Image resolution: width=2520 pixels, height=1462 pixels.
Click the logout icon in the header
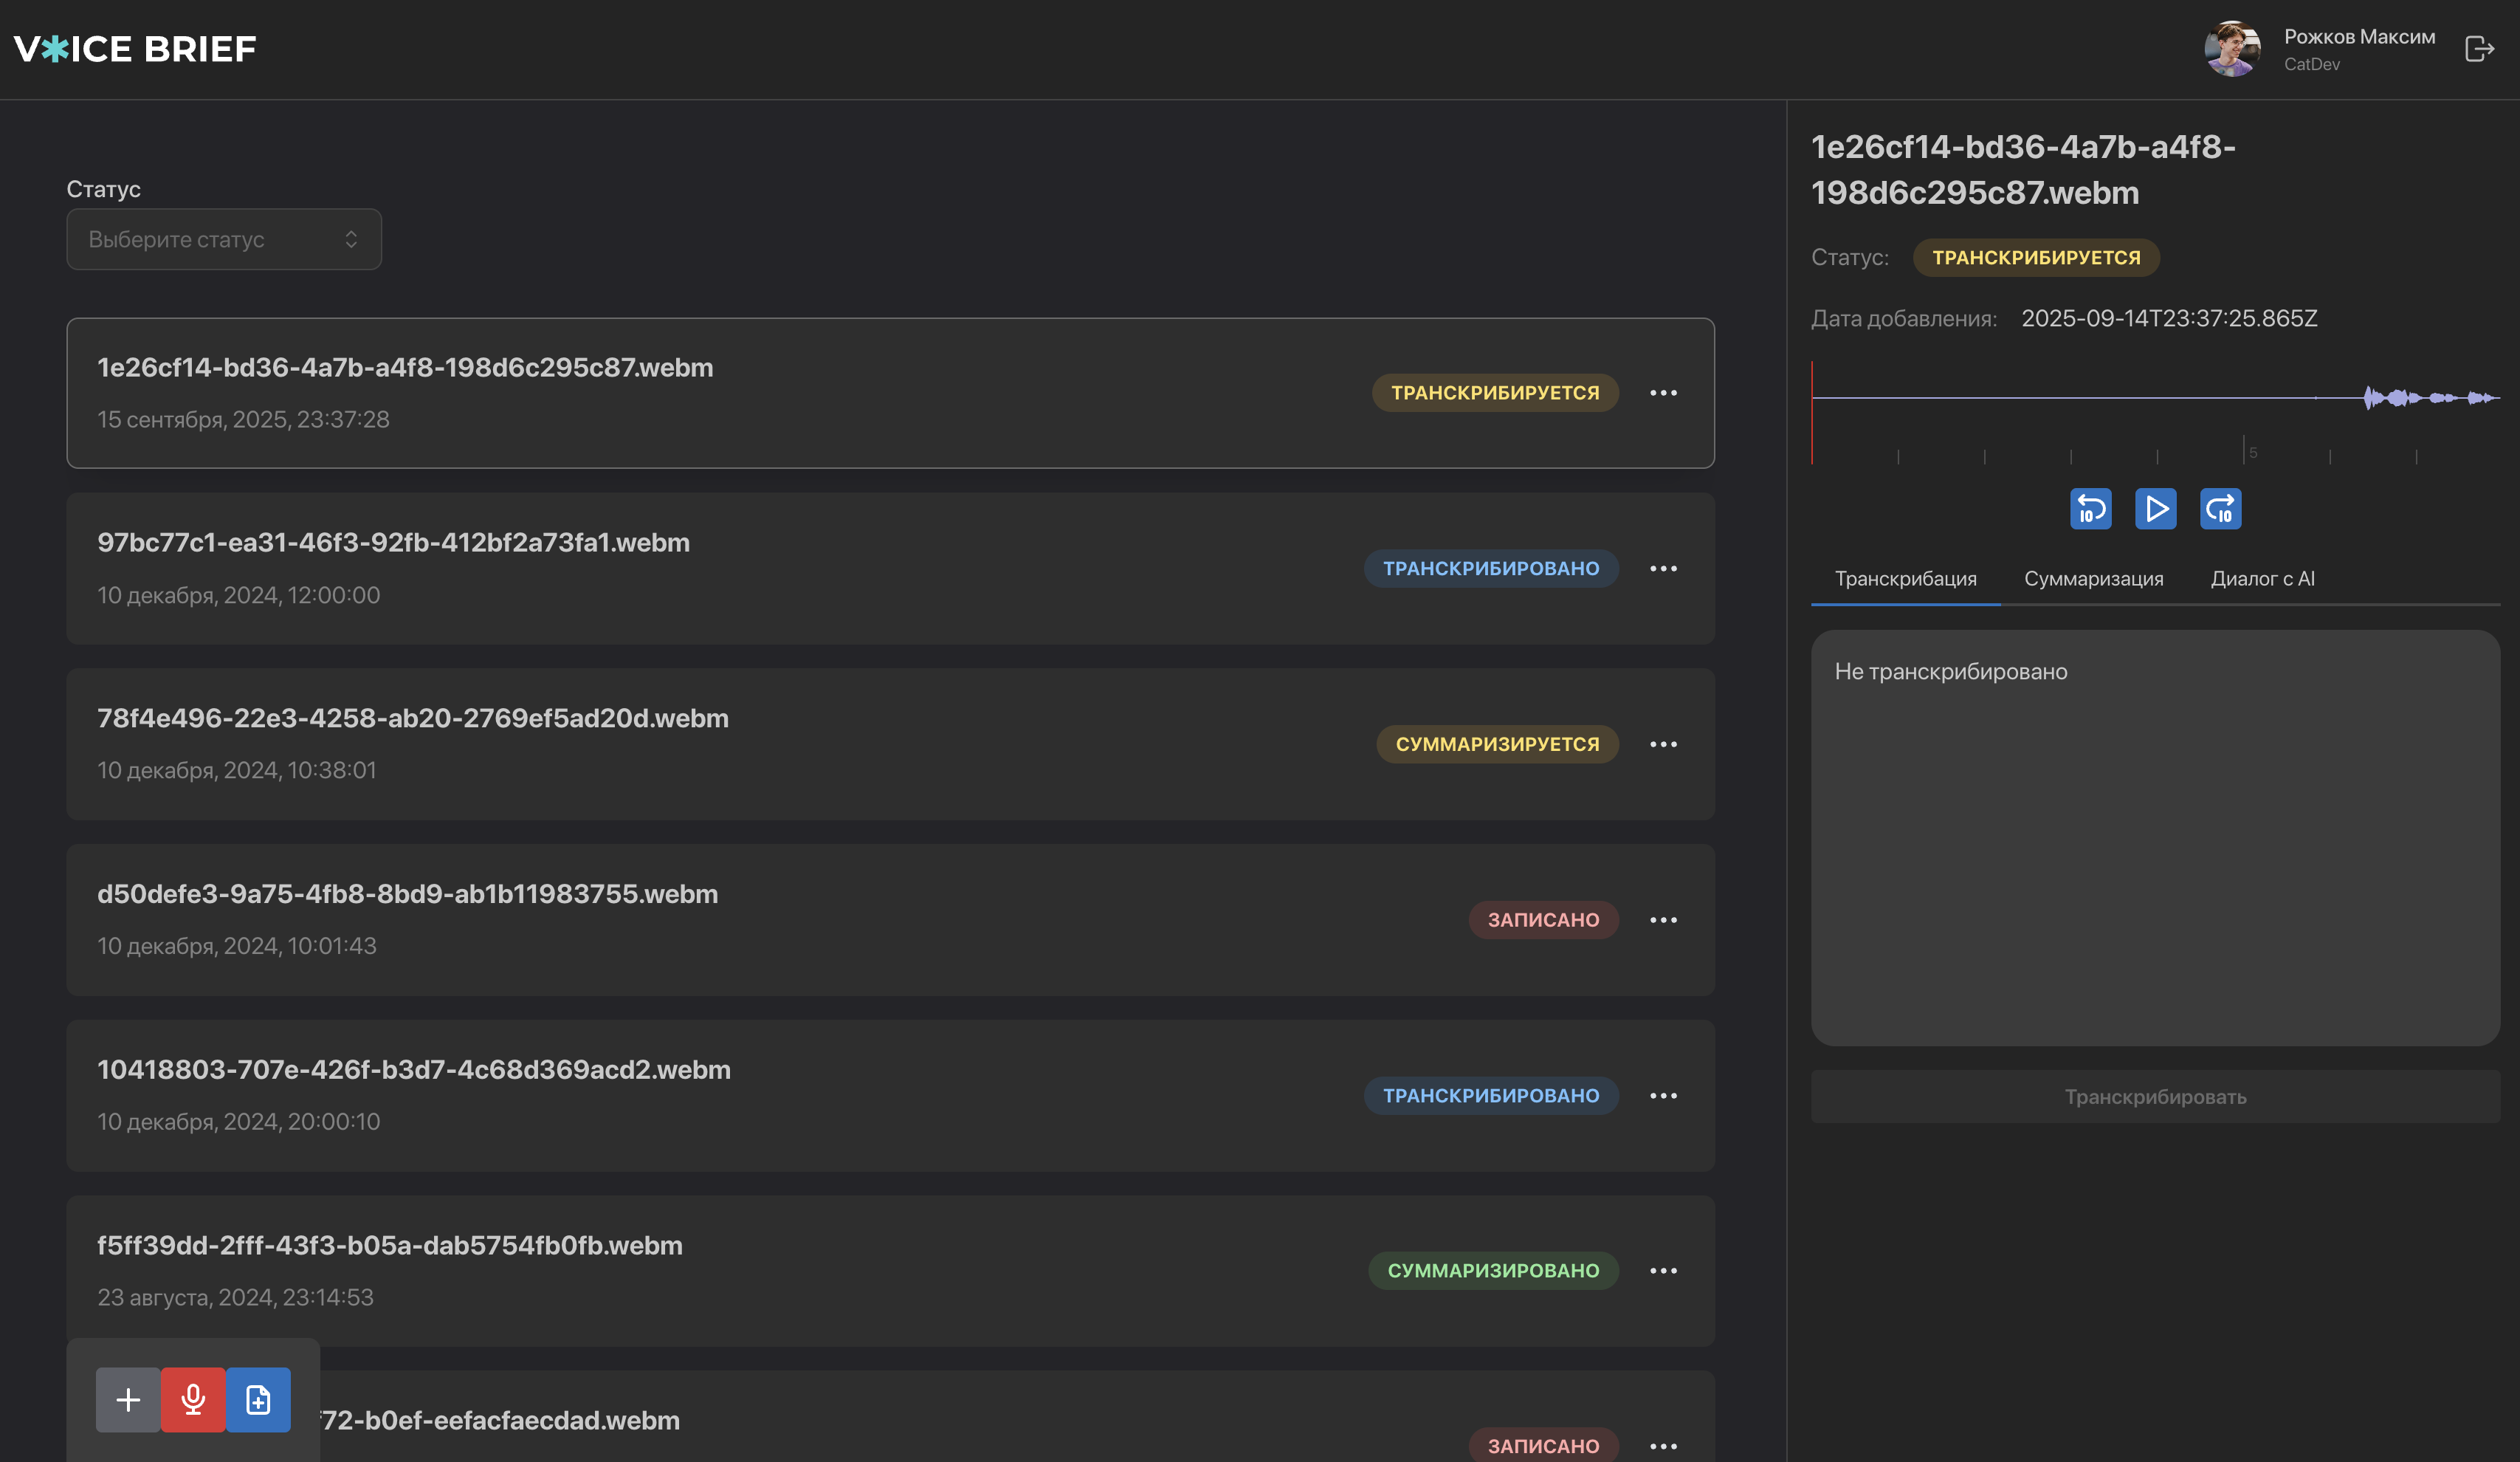tap(2479, 48)
